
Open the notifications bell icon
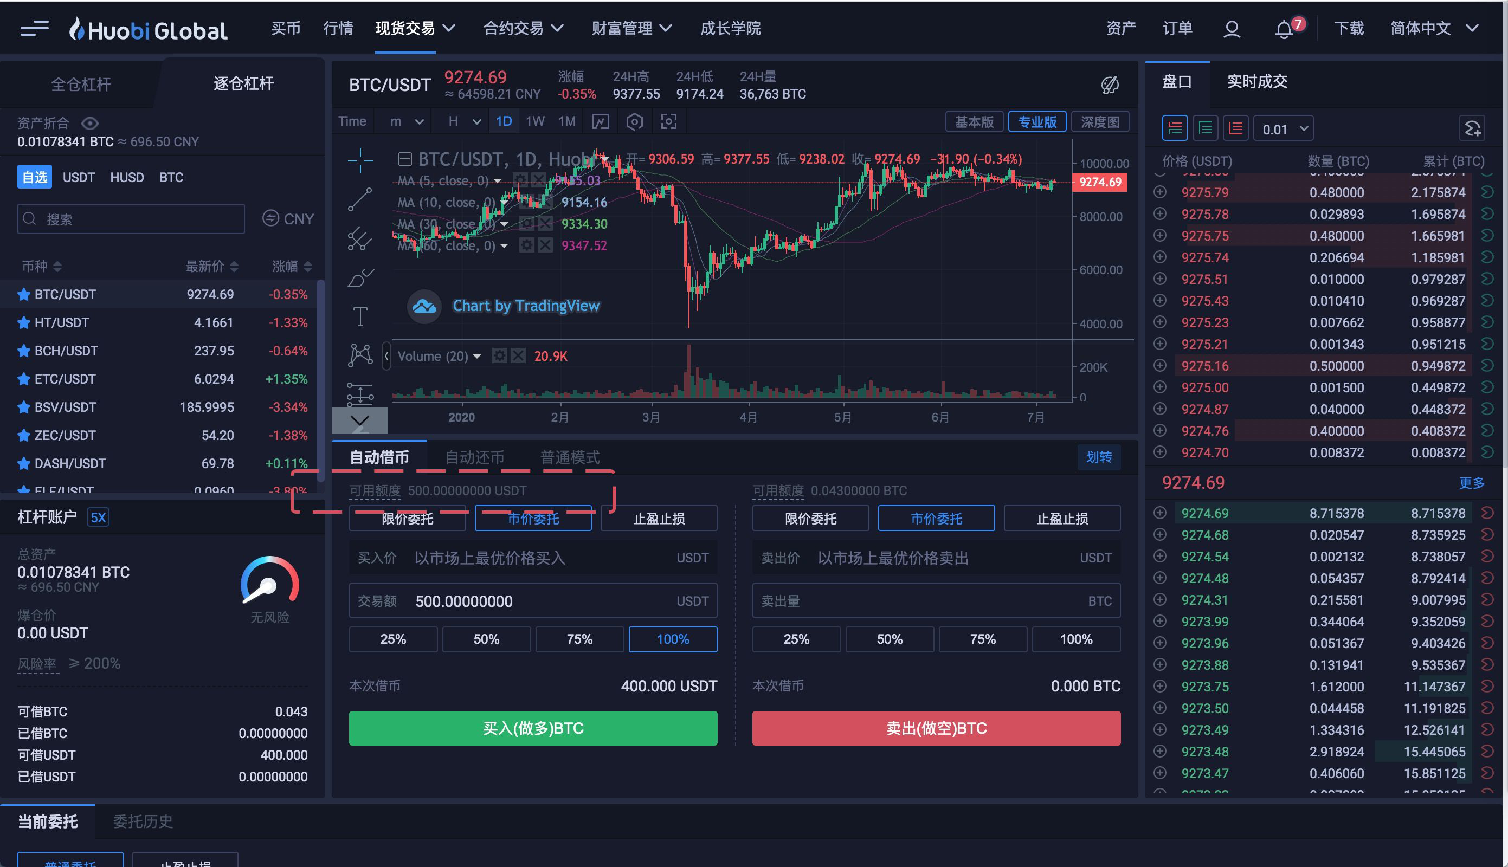pos(1284,29)
